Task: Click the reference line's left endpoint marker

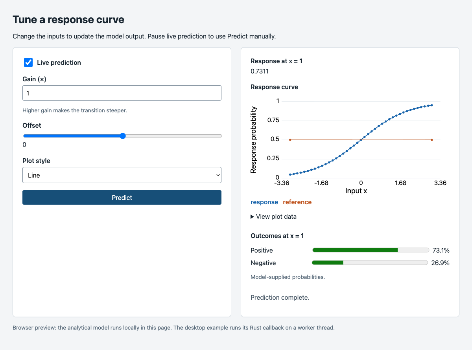Action: point(290,140)
